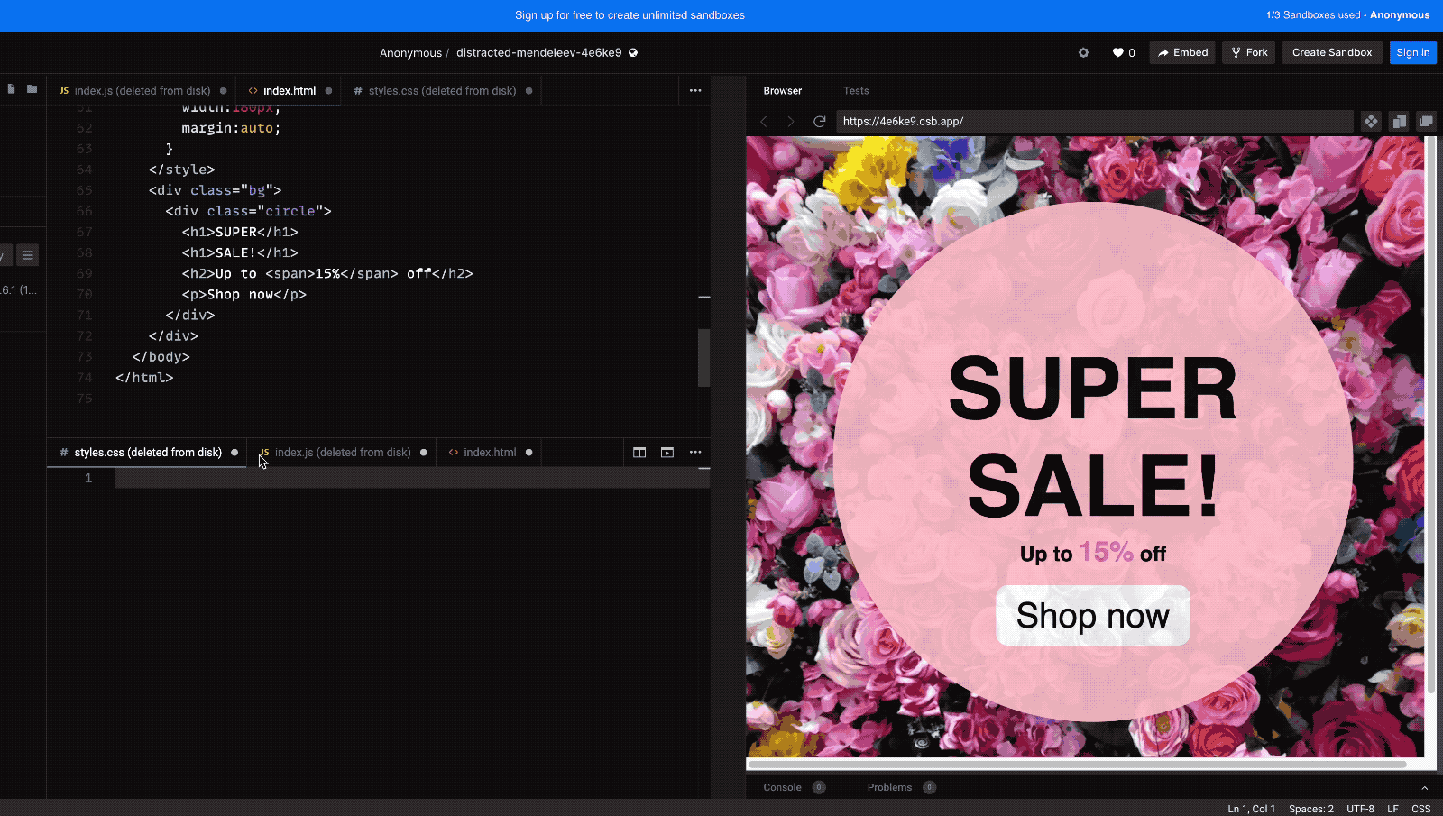
Task: Open the preview in a new window
Action: pyautogui.click(x=1426, y=122)
